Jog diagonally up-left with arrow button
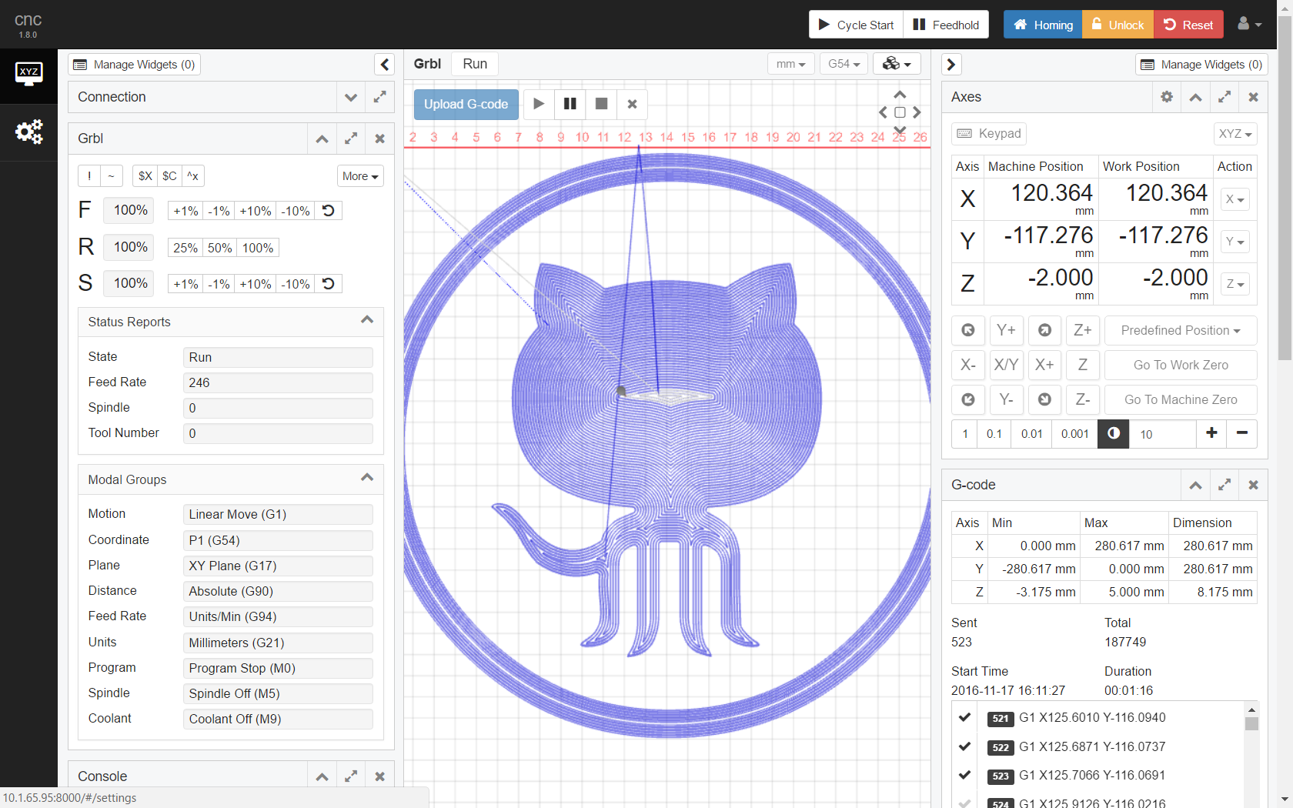 pyautogui.click(x=968, y=330)
